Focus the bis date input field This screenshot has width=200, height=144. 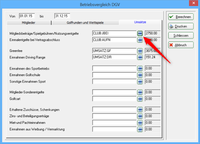62,16
